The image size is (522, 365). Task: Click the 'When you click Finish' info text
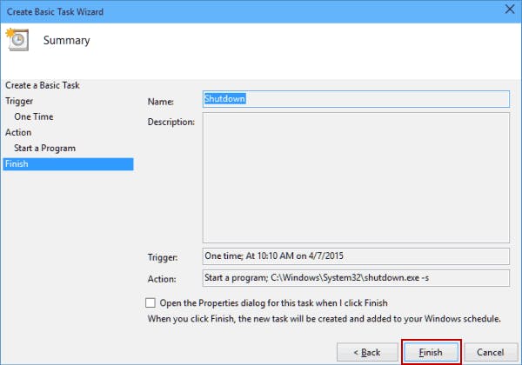pos(323,319)
